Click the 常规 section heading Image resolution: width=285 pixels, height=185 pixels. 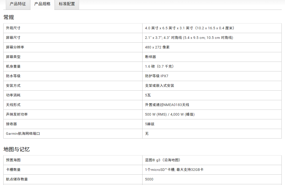tap(9, 17)
